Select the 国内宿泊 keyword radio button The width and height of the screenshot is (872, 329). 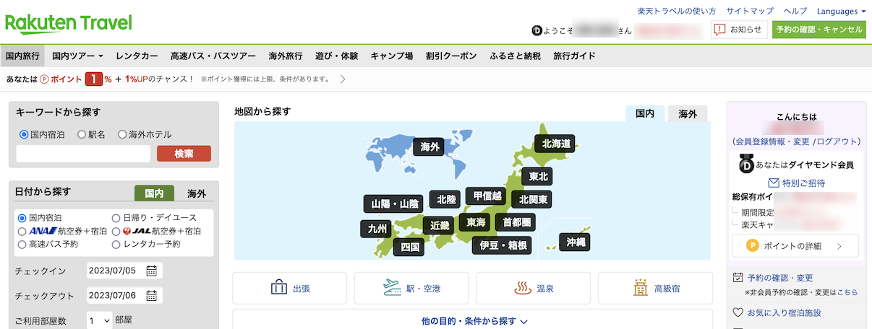[x=24, y=134]
